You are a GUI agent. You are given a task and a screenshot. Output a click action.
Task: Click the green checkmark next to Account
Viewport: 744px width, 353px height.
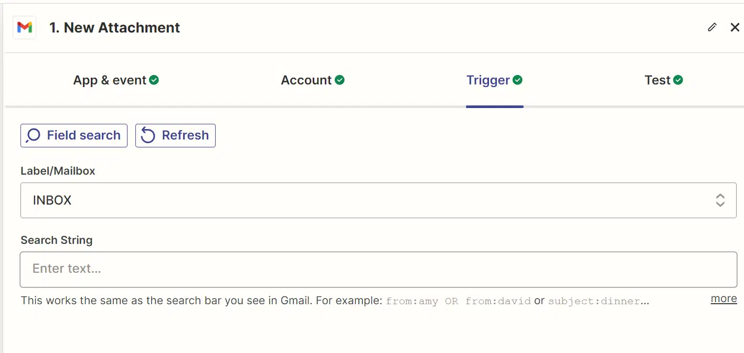pyautogui.click(x=339, y=80)
